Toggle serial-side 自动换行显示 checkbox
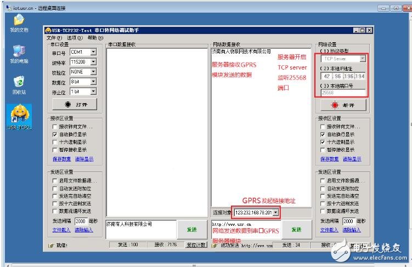This screenshot has height=267, width=412. tap(55, 134)
